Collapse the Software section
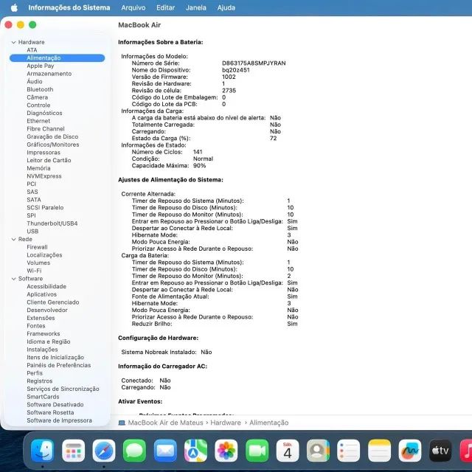This screenshot has height=472, width=472. 13,279
